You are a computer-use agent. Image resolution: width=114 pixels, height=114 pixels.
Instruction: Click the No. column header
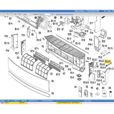point(8,101)
